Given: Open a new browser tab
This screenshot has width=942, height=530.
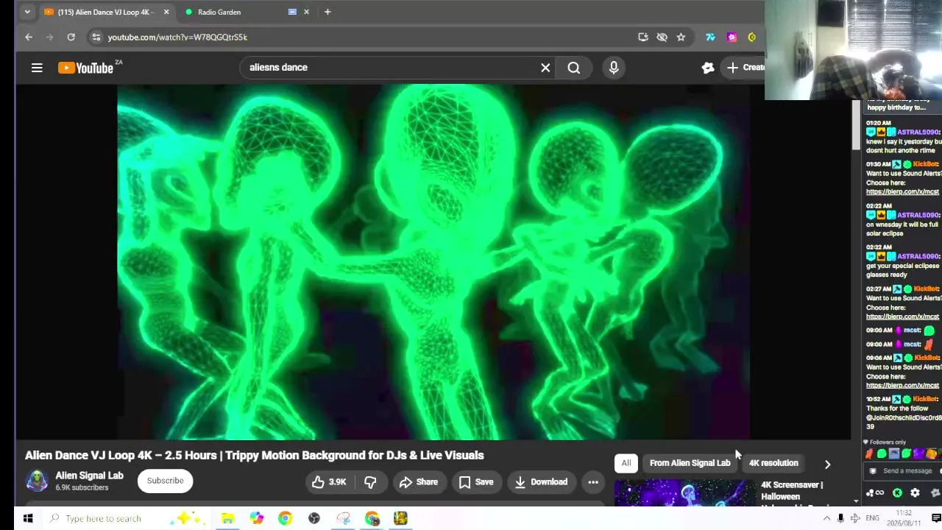Looking at the screenshot, I should point(327,12).
